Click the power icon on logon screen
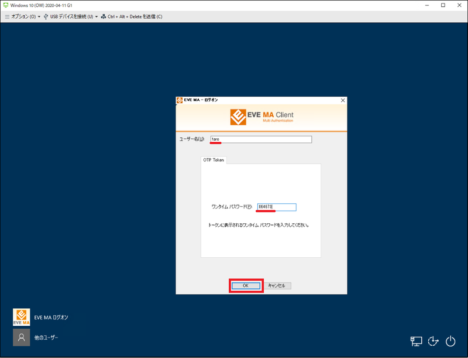This screenshot has height=358, width=468. point(450,341)
